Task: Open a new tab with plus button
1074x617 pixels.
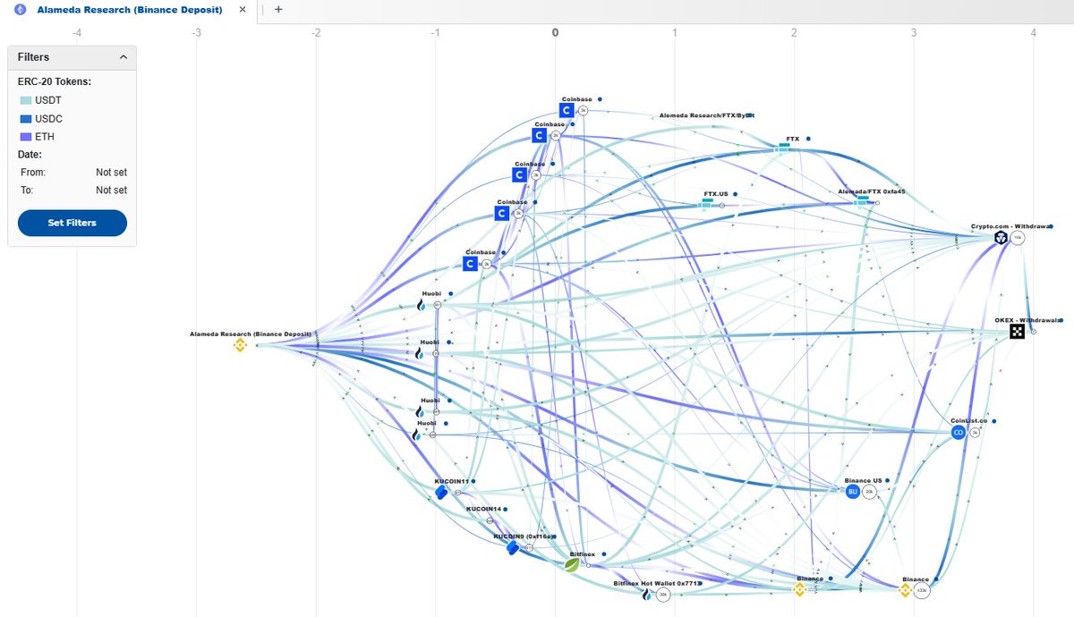Action: click(x=278, y=10)
